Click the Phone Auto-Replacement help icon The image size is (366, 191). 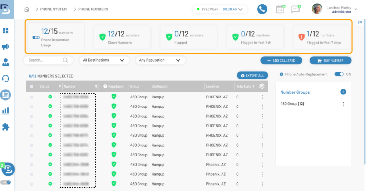(x=281, y=74)
